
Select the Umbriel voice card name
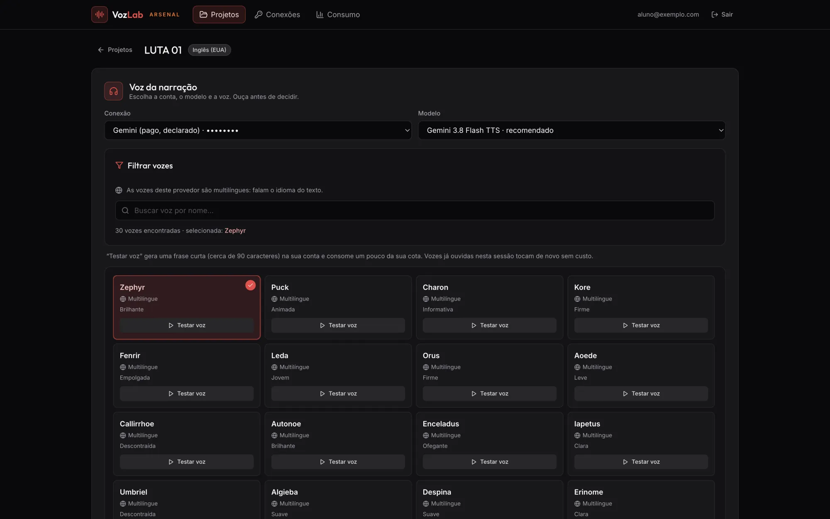pyautogui.click(x=133, y=492)
